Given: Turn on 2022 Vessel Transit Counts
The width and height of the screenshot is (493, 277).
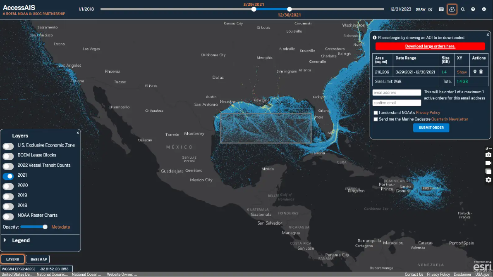Looking at the screenshot, I should (x=8, y=166).
